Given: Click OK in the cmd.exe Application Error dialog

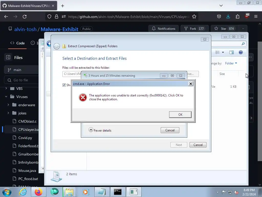Looking at the screenshot, I should (x=180, y=115).
